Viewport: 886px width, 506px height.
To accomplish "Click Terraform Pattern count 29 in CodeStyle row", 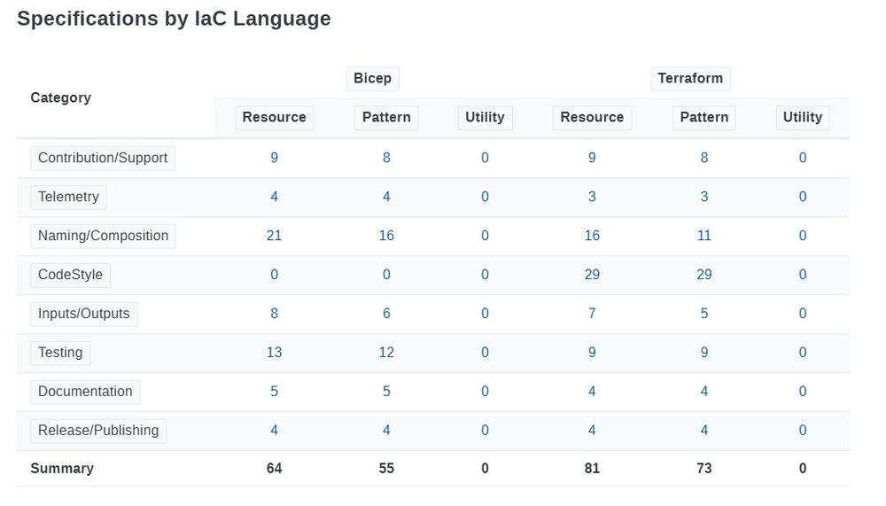I will pyautogui.click(x=704, y=276).
